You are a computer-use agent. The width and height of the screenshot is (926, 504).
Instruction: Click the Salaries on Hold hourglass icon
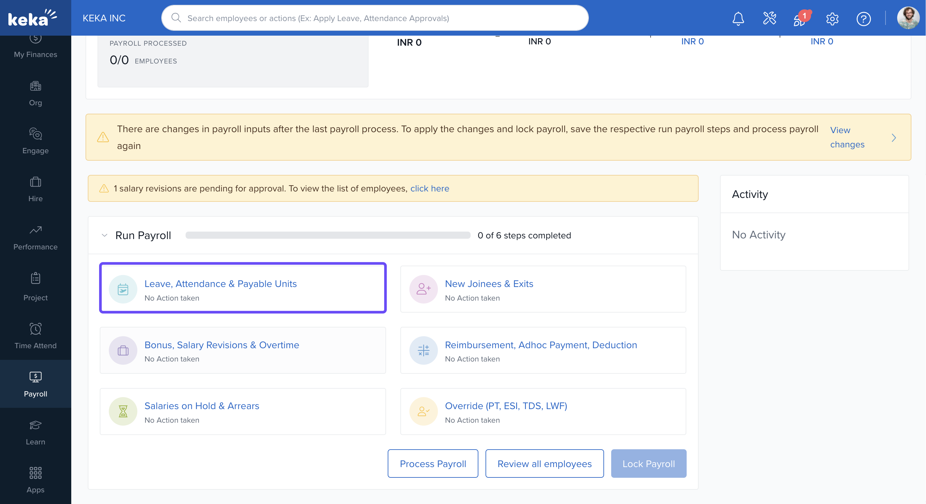[123, 411]
